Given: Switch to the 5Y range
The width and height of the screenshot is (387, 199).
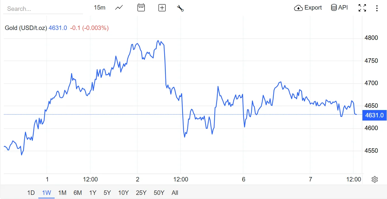Looking at the screenshot, I should (x=107, y=193).
